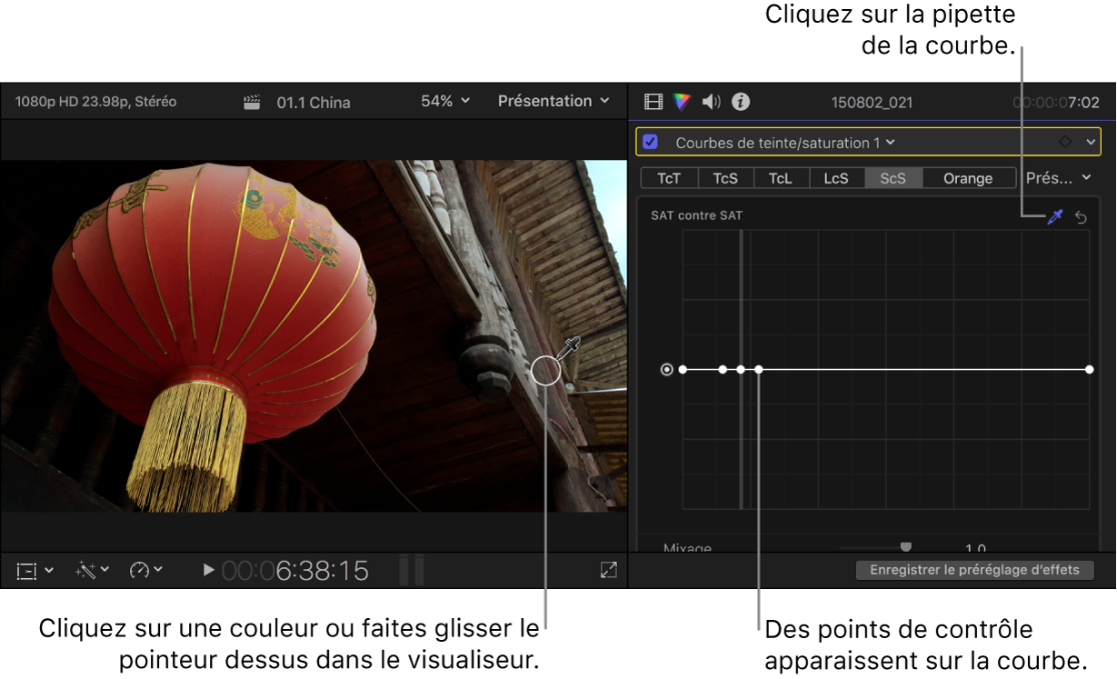Image resolution: width=1117 pixels, height=679 pixels.
Task: Switch to the TcS curve tab
Action: (725, 178)
